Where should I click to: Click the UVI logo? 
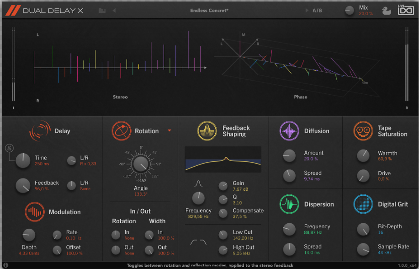[406, 10]
